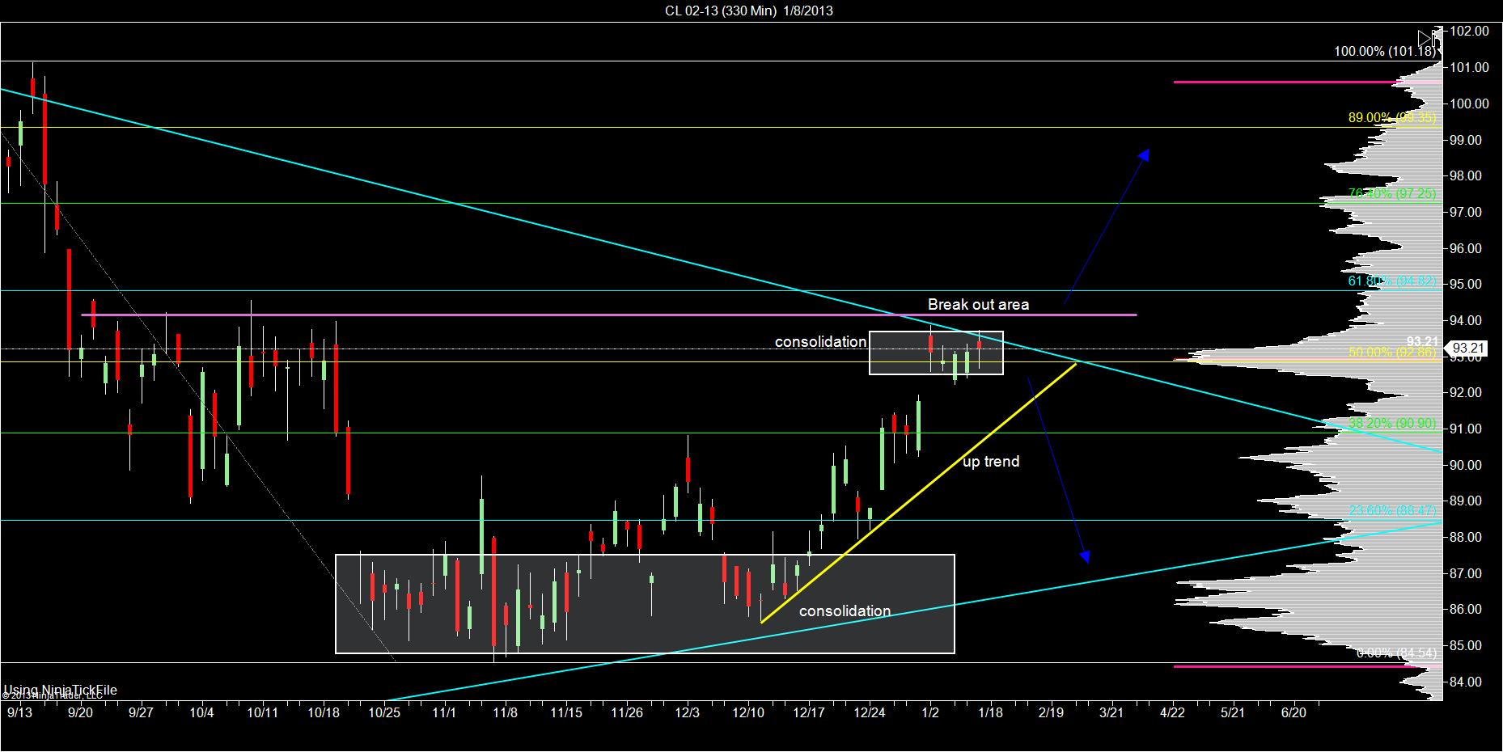
Task: Select the upper 'consolidation' label near 93.00
Action: [820, 342]
